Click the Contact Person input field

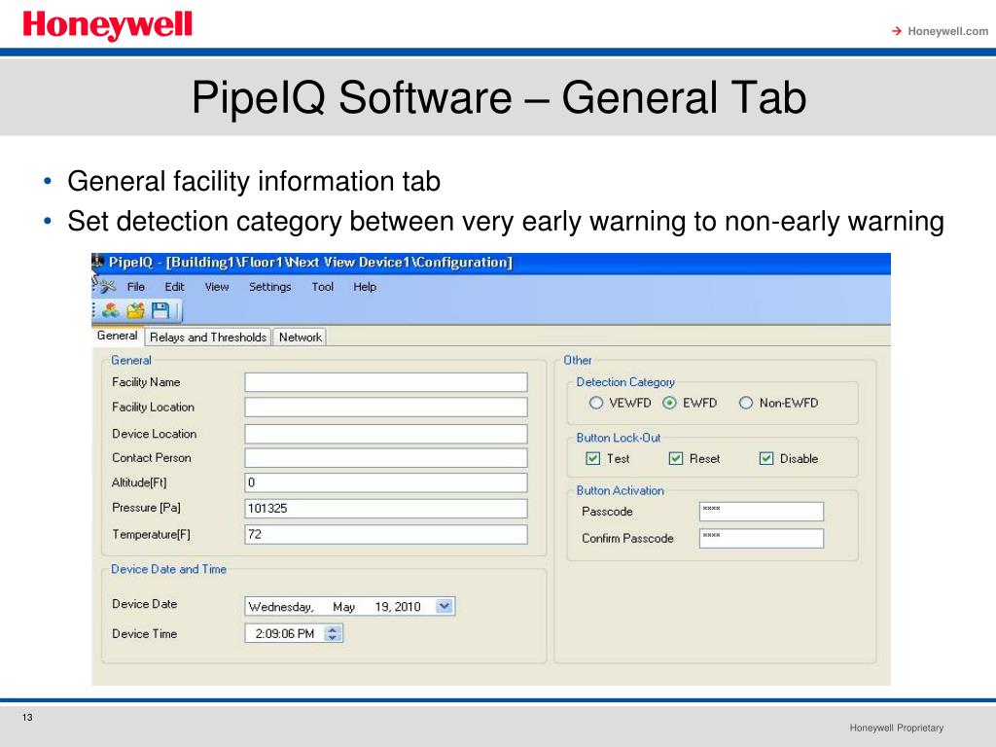[x=386, y=458]
